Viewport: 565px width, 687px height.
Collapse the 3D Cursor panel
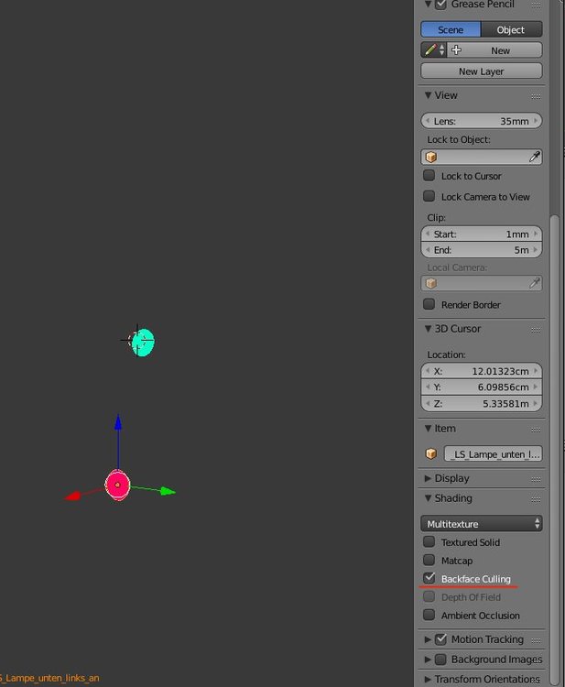coord(428,329)
